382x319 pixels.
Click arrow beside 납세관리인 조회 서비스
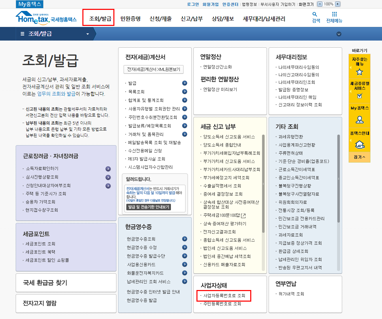(x=185, y=282)
